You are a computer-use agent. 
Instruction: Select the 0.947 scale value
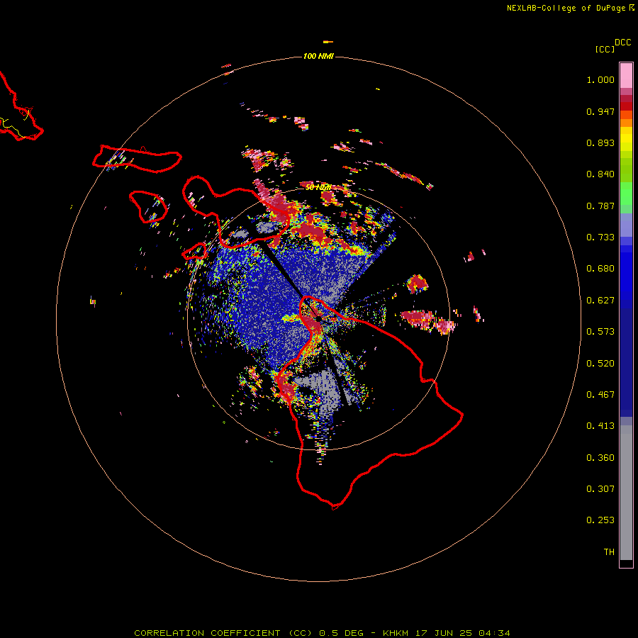[x=600, y=111]
